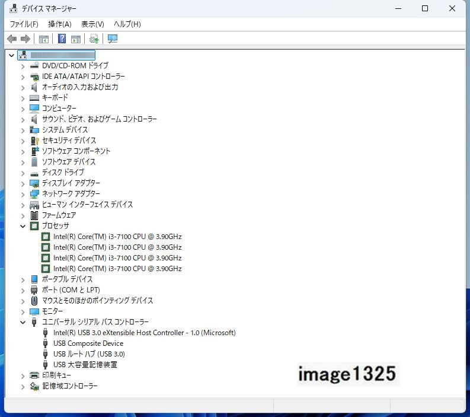Viewport: 470px width, 417px height.
Task: Click the Forward arrow toolbar icon
Action: point(25,39)
